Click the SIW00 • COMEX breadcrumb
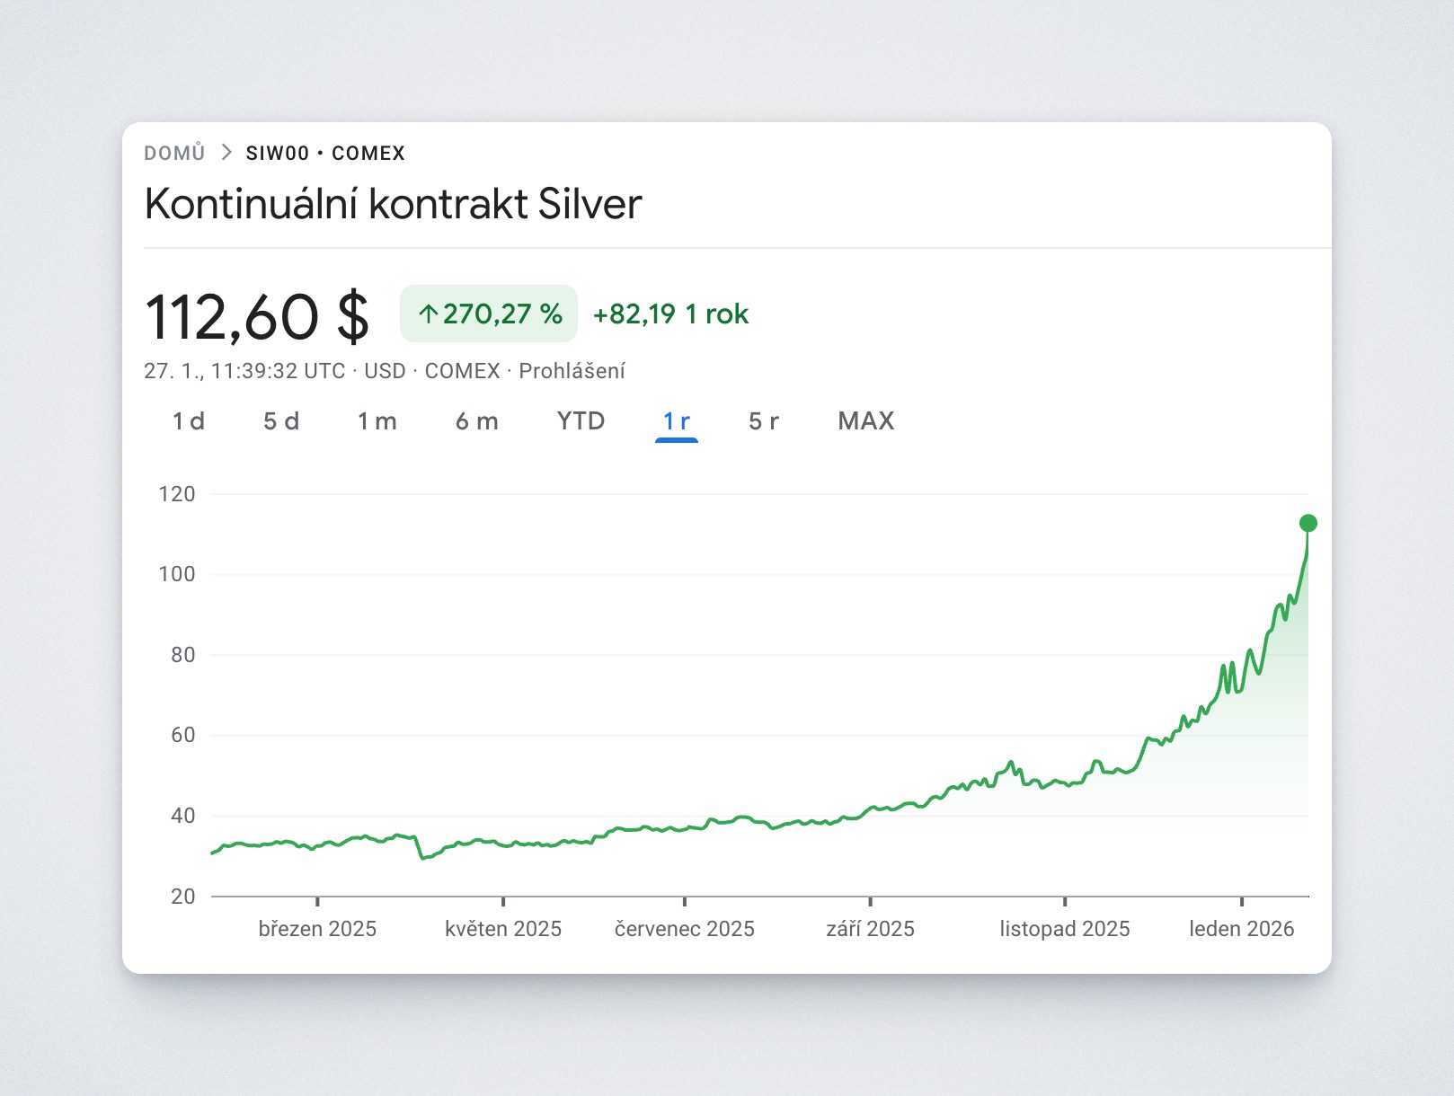Viewport: 1454px width, 1096px height. pyautogui.click(x=325, y=153)
